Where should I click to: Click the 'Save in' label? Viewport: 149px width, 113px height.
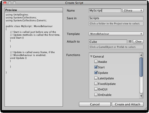coord(72,18)
